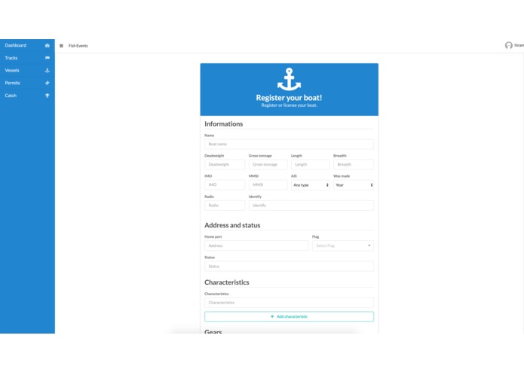This screenshot has width=524, height=372.
Task: Click the Address and status heading
Action: [x=232, y=225]
